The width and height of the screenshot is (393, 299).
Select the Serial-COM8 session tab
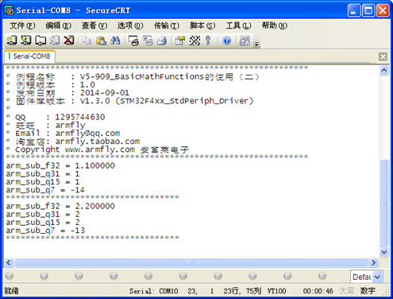tap(29, 56)
